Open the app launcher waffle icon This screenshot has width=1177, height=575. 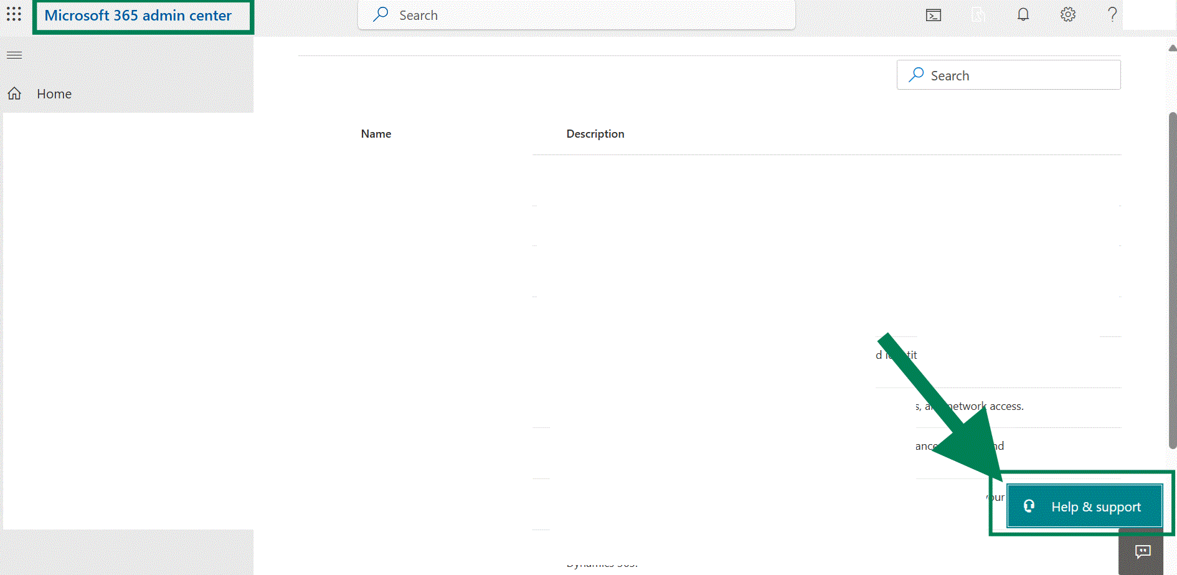(14, 14)
